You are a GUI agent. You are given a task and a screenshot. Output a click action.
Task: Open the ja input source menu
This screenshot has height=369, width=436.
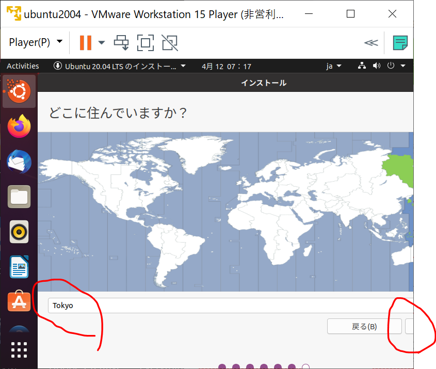click(334, 66)
